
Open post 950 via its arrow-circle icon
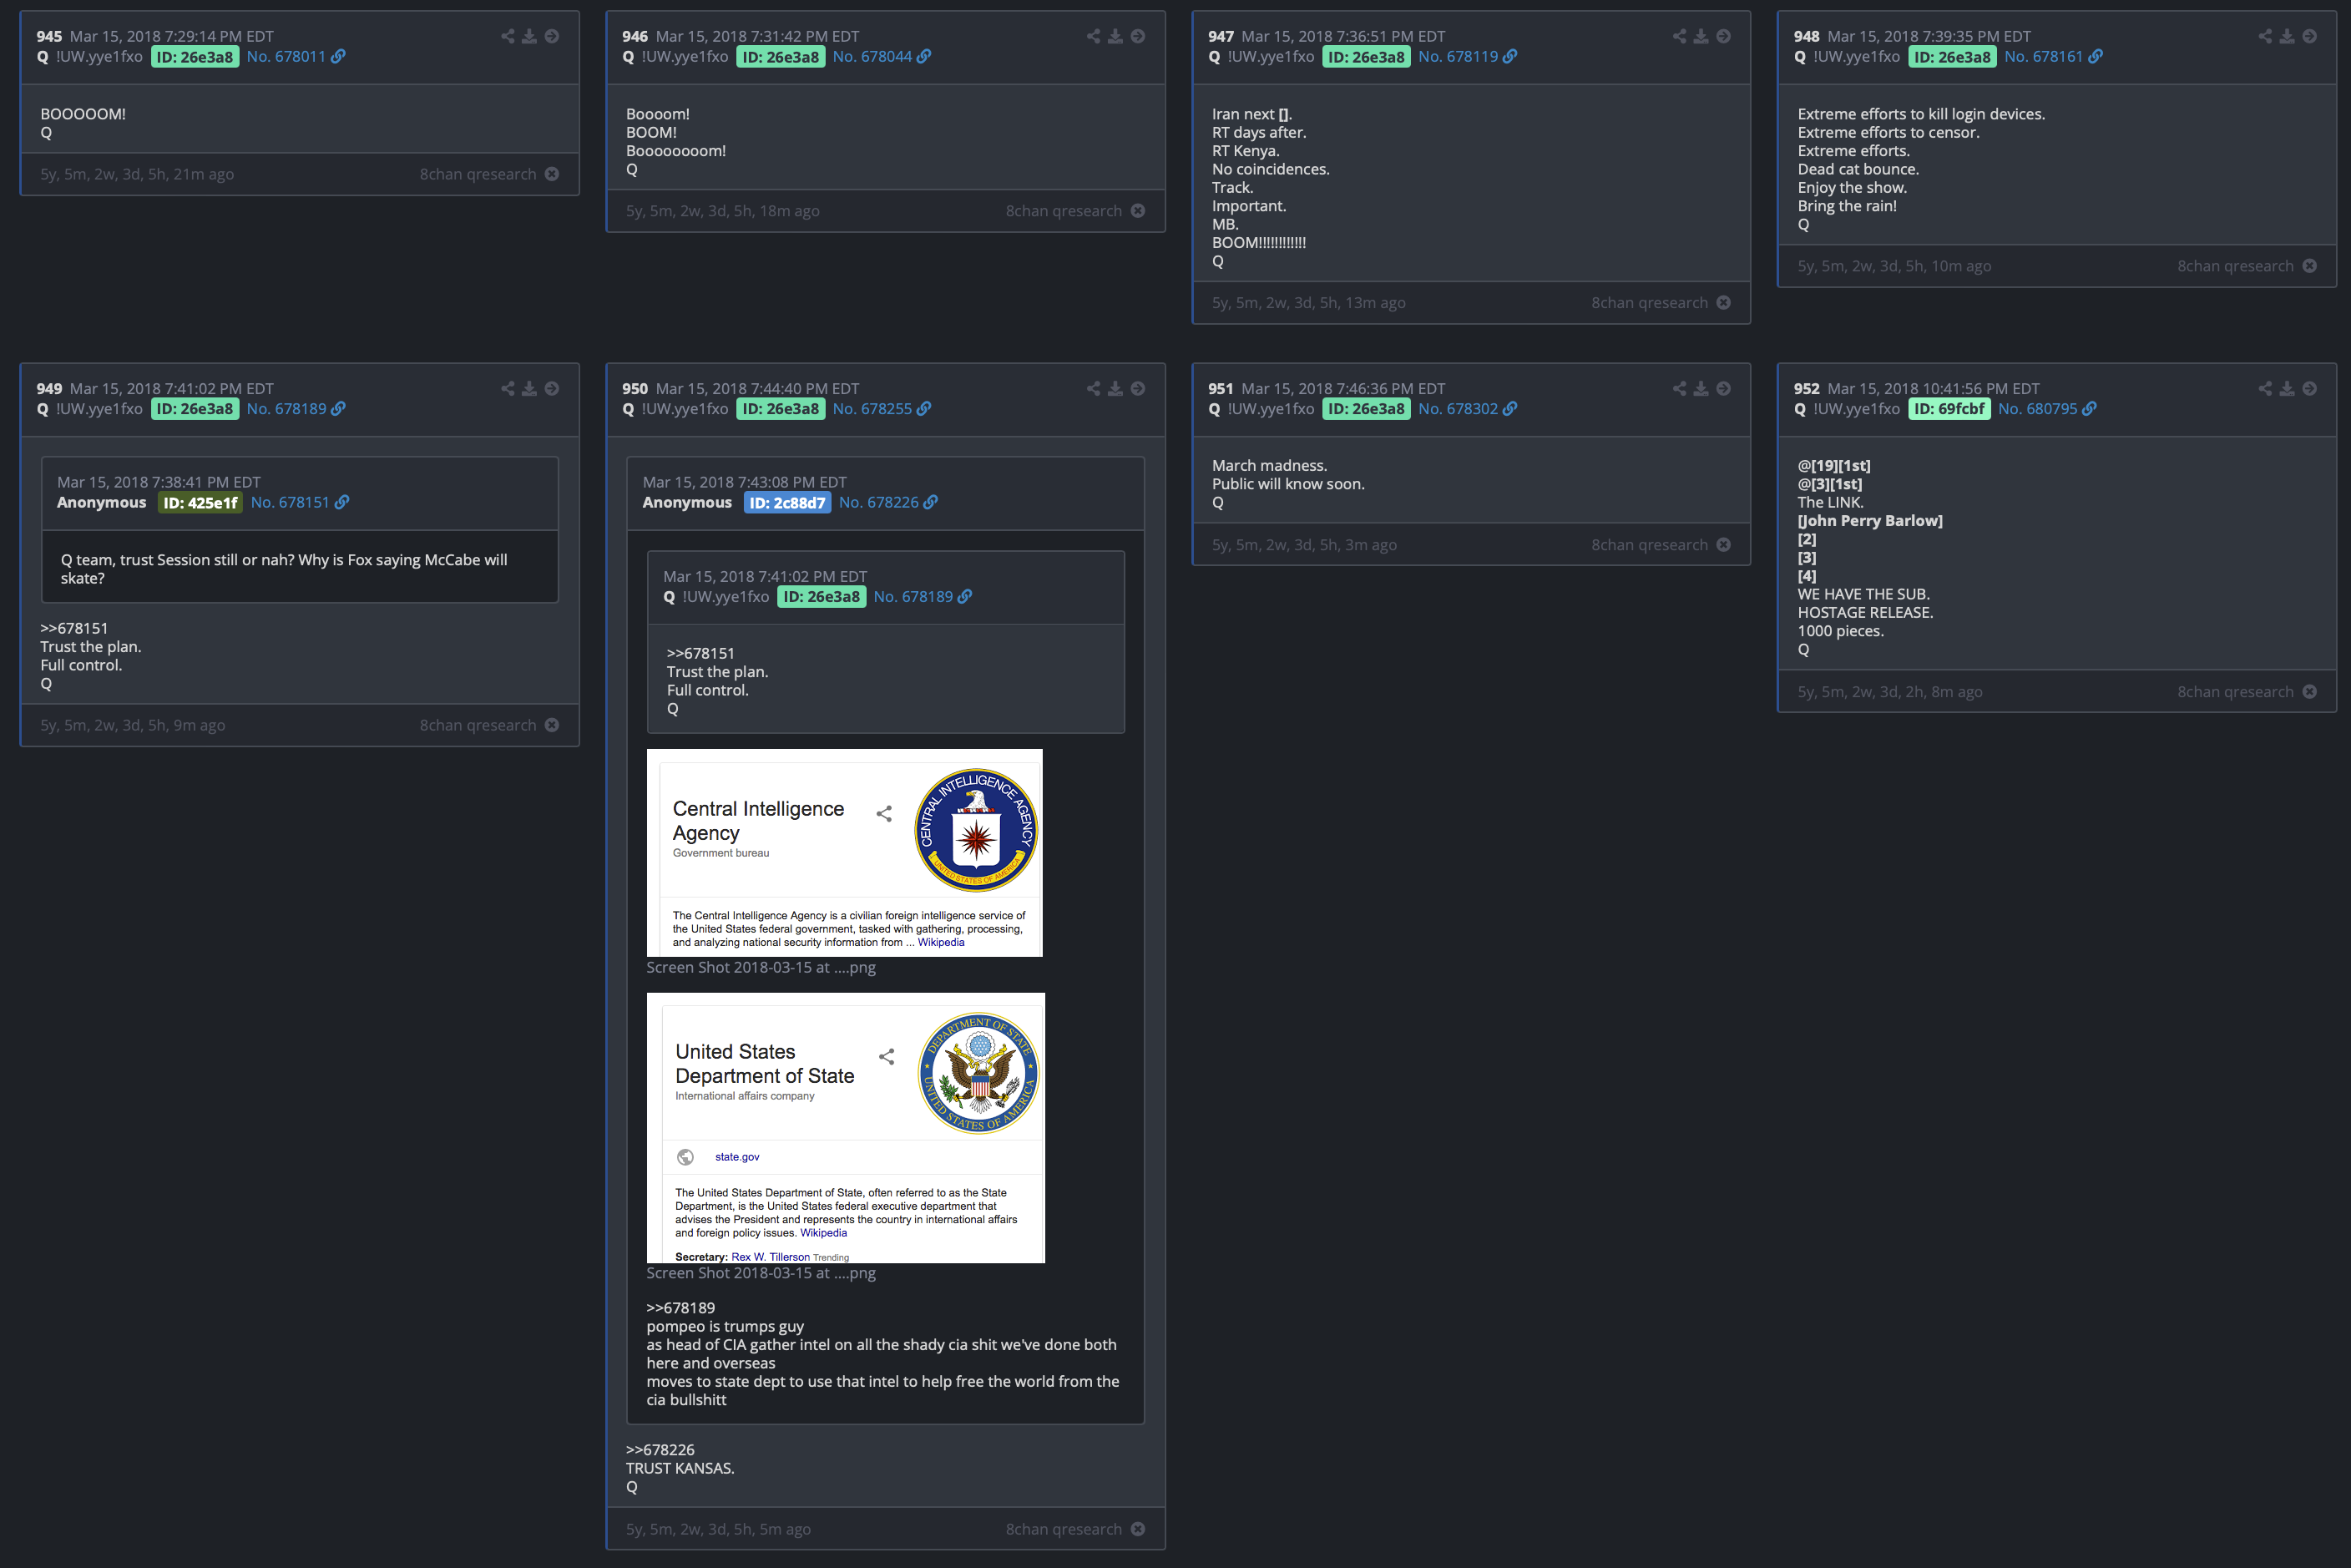(x=1138, y=389)
